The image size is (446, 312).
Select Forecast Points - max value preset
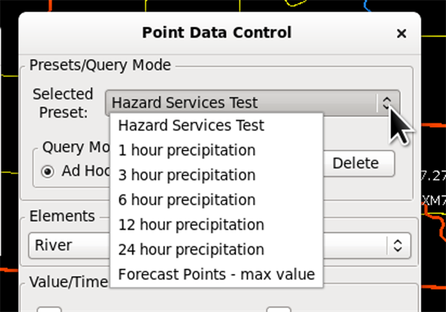click(x=217, y=275)
